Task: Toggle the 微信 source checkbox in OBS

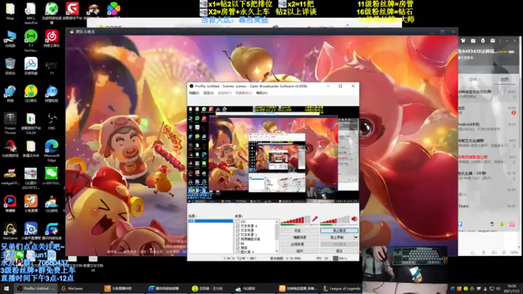Action: point(238,248)
